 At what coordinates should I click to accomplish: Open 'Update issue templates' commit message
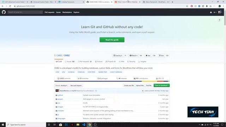pyautogui.click(x=91, y=95)
